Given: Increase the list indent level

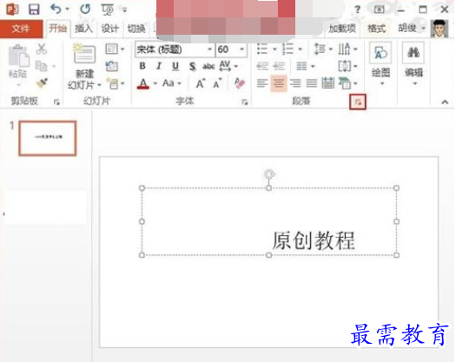Looking at the screenshot, I should click(x=279, y=66).
